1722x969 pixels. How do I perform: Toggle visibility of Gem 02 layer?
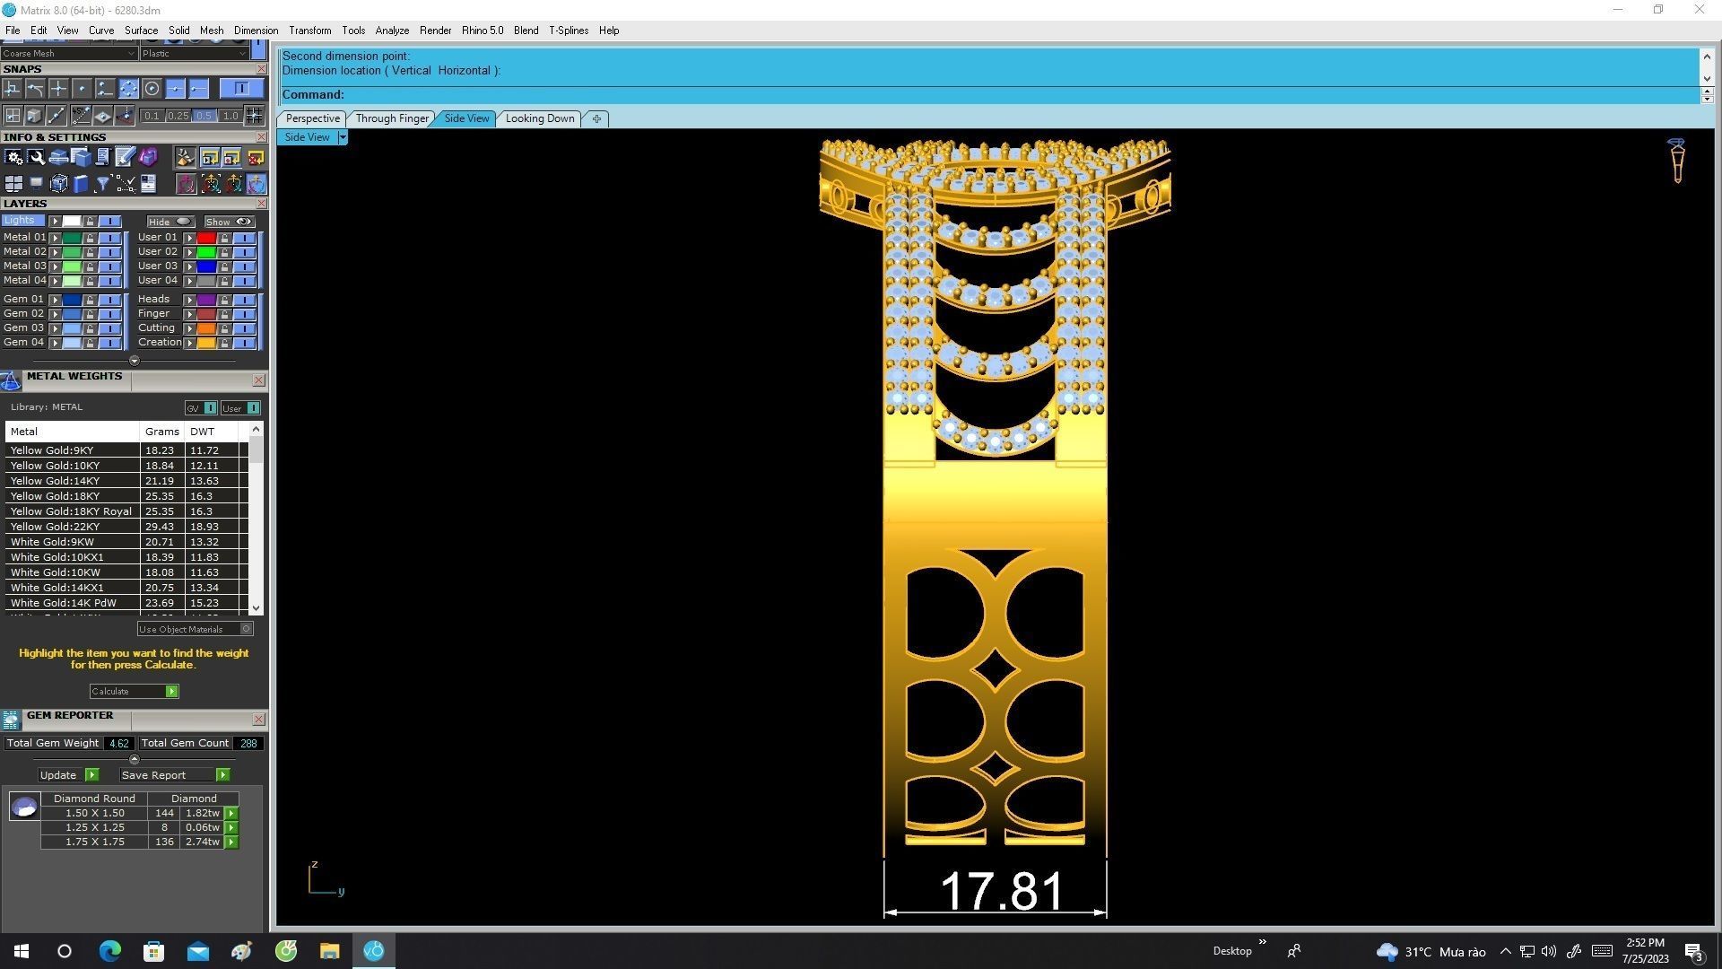(110, 314)
